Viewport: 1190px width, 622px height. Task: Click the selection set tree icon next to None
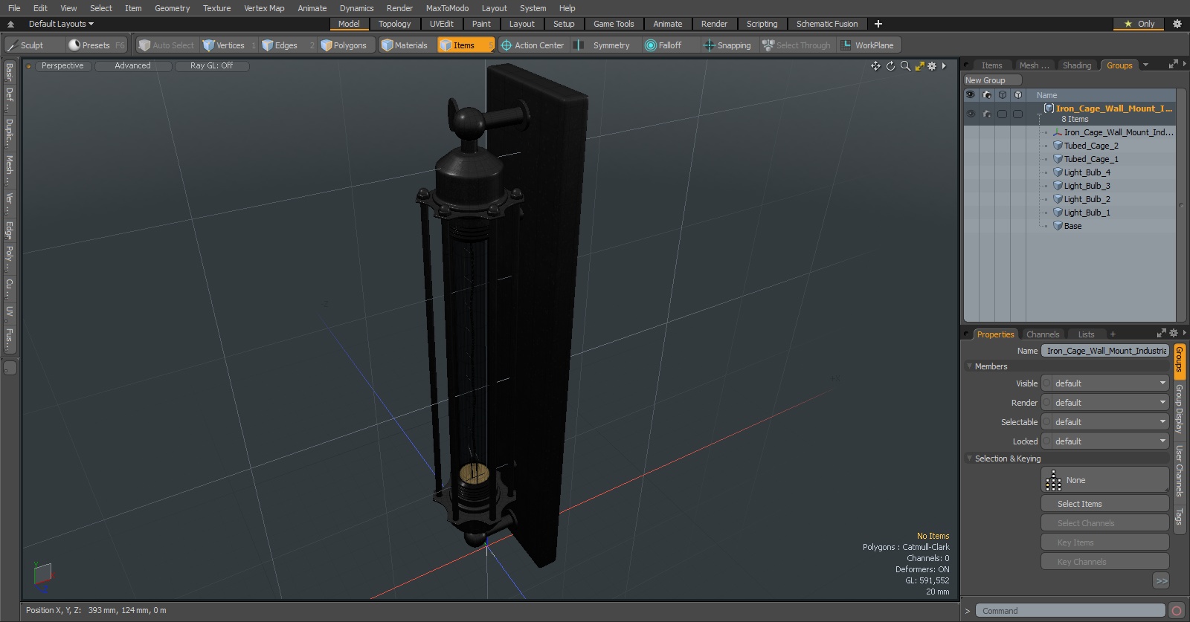pyautogui.click(x=1053, y=480)
